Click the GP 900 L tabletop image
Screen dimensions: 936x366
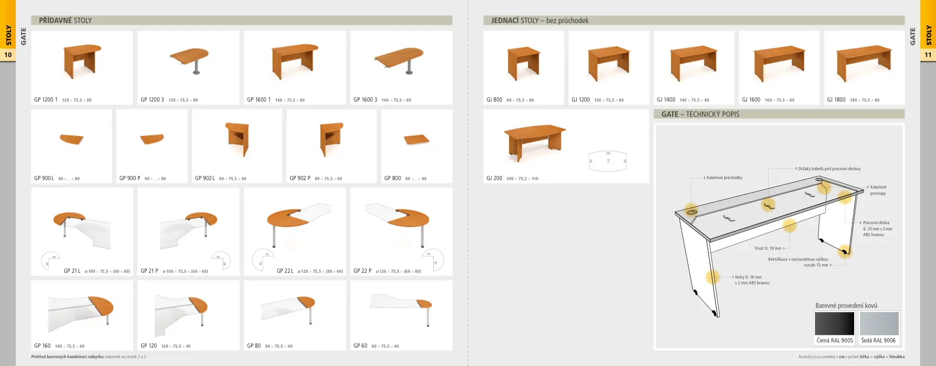pyautogui.click(x=71, y=140)
